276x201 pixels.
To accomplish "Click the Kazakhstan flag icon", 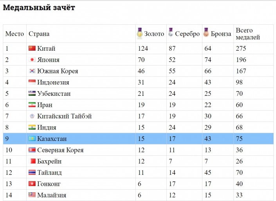I will (32, 139).
